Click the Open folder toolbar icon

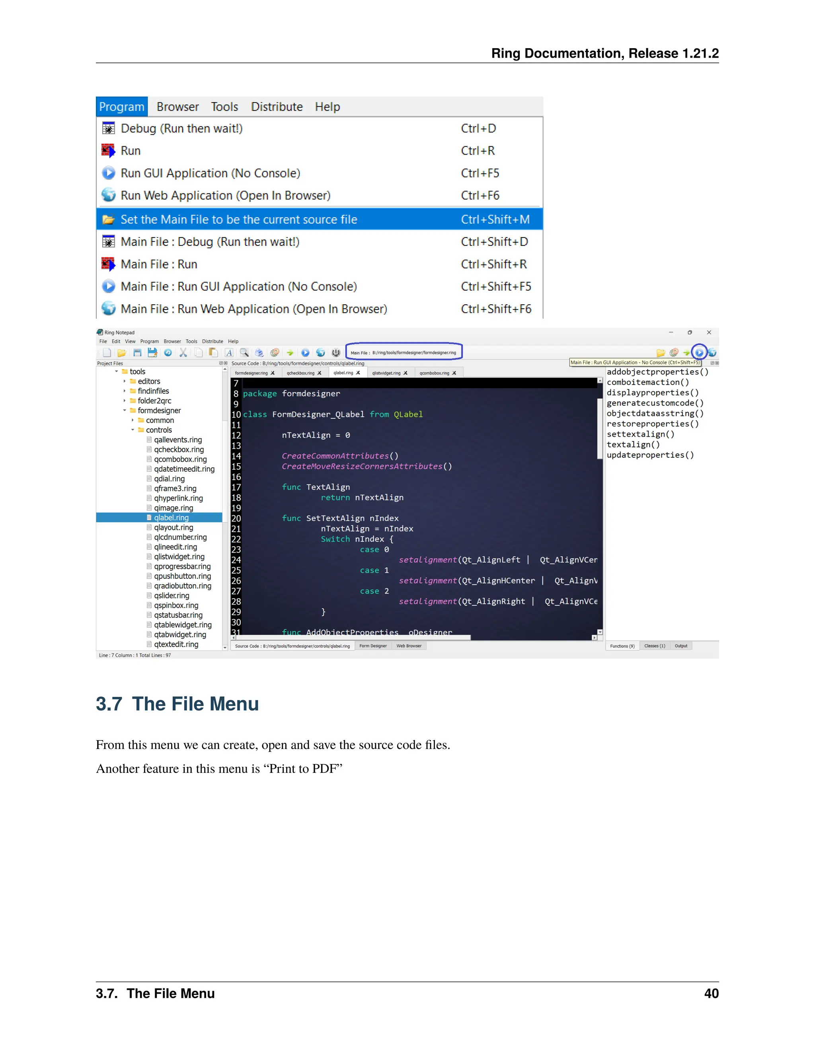point(122,353)
